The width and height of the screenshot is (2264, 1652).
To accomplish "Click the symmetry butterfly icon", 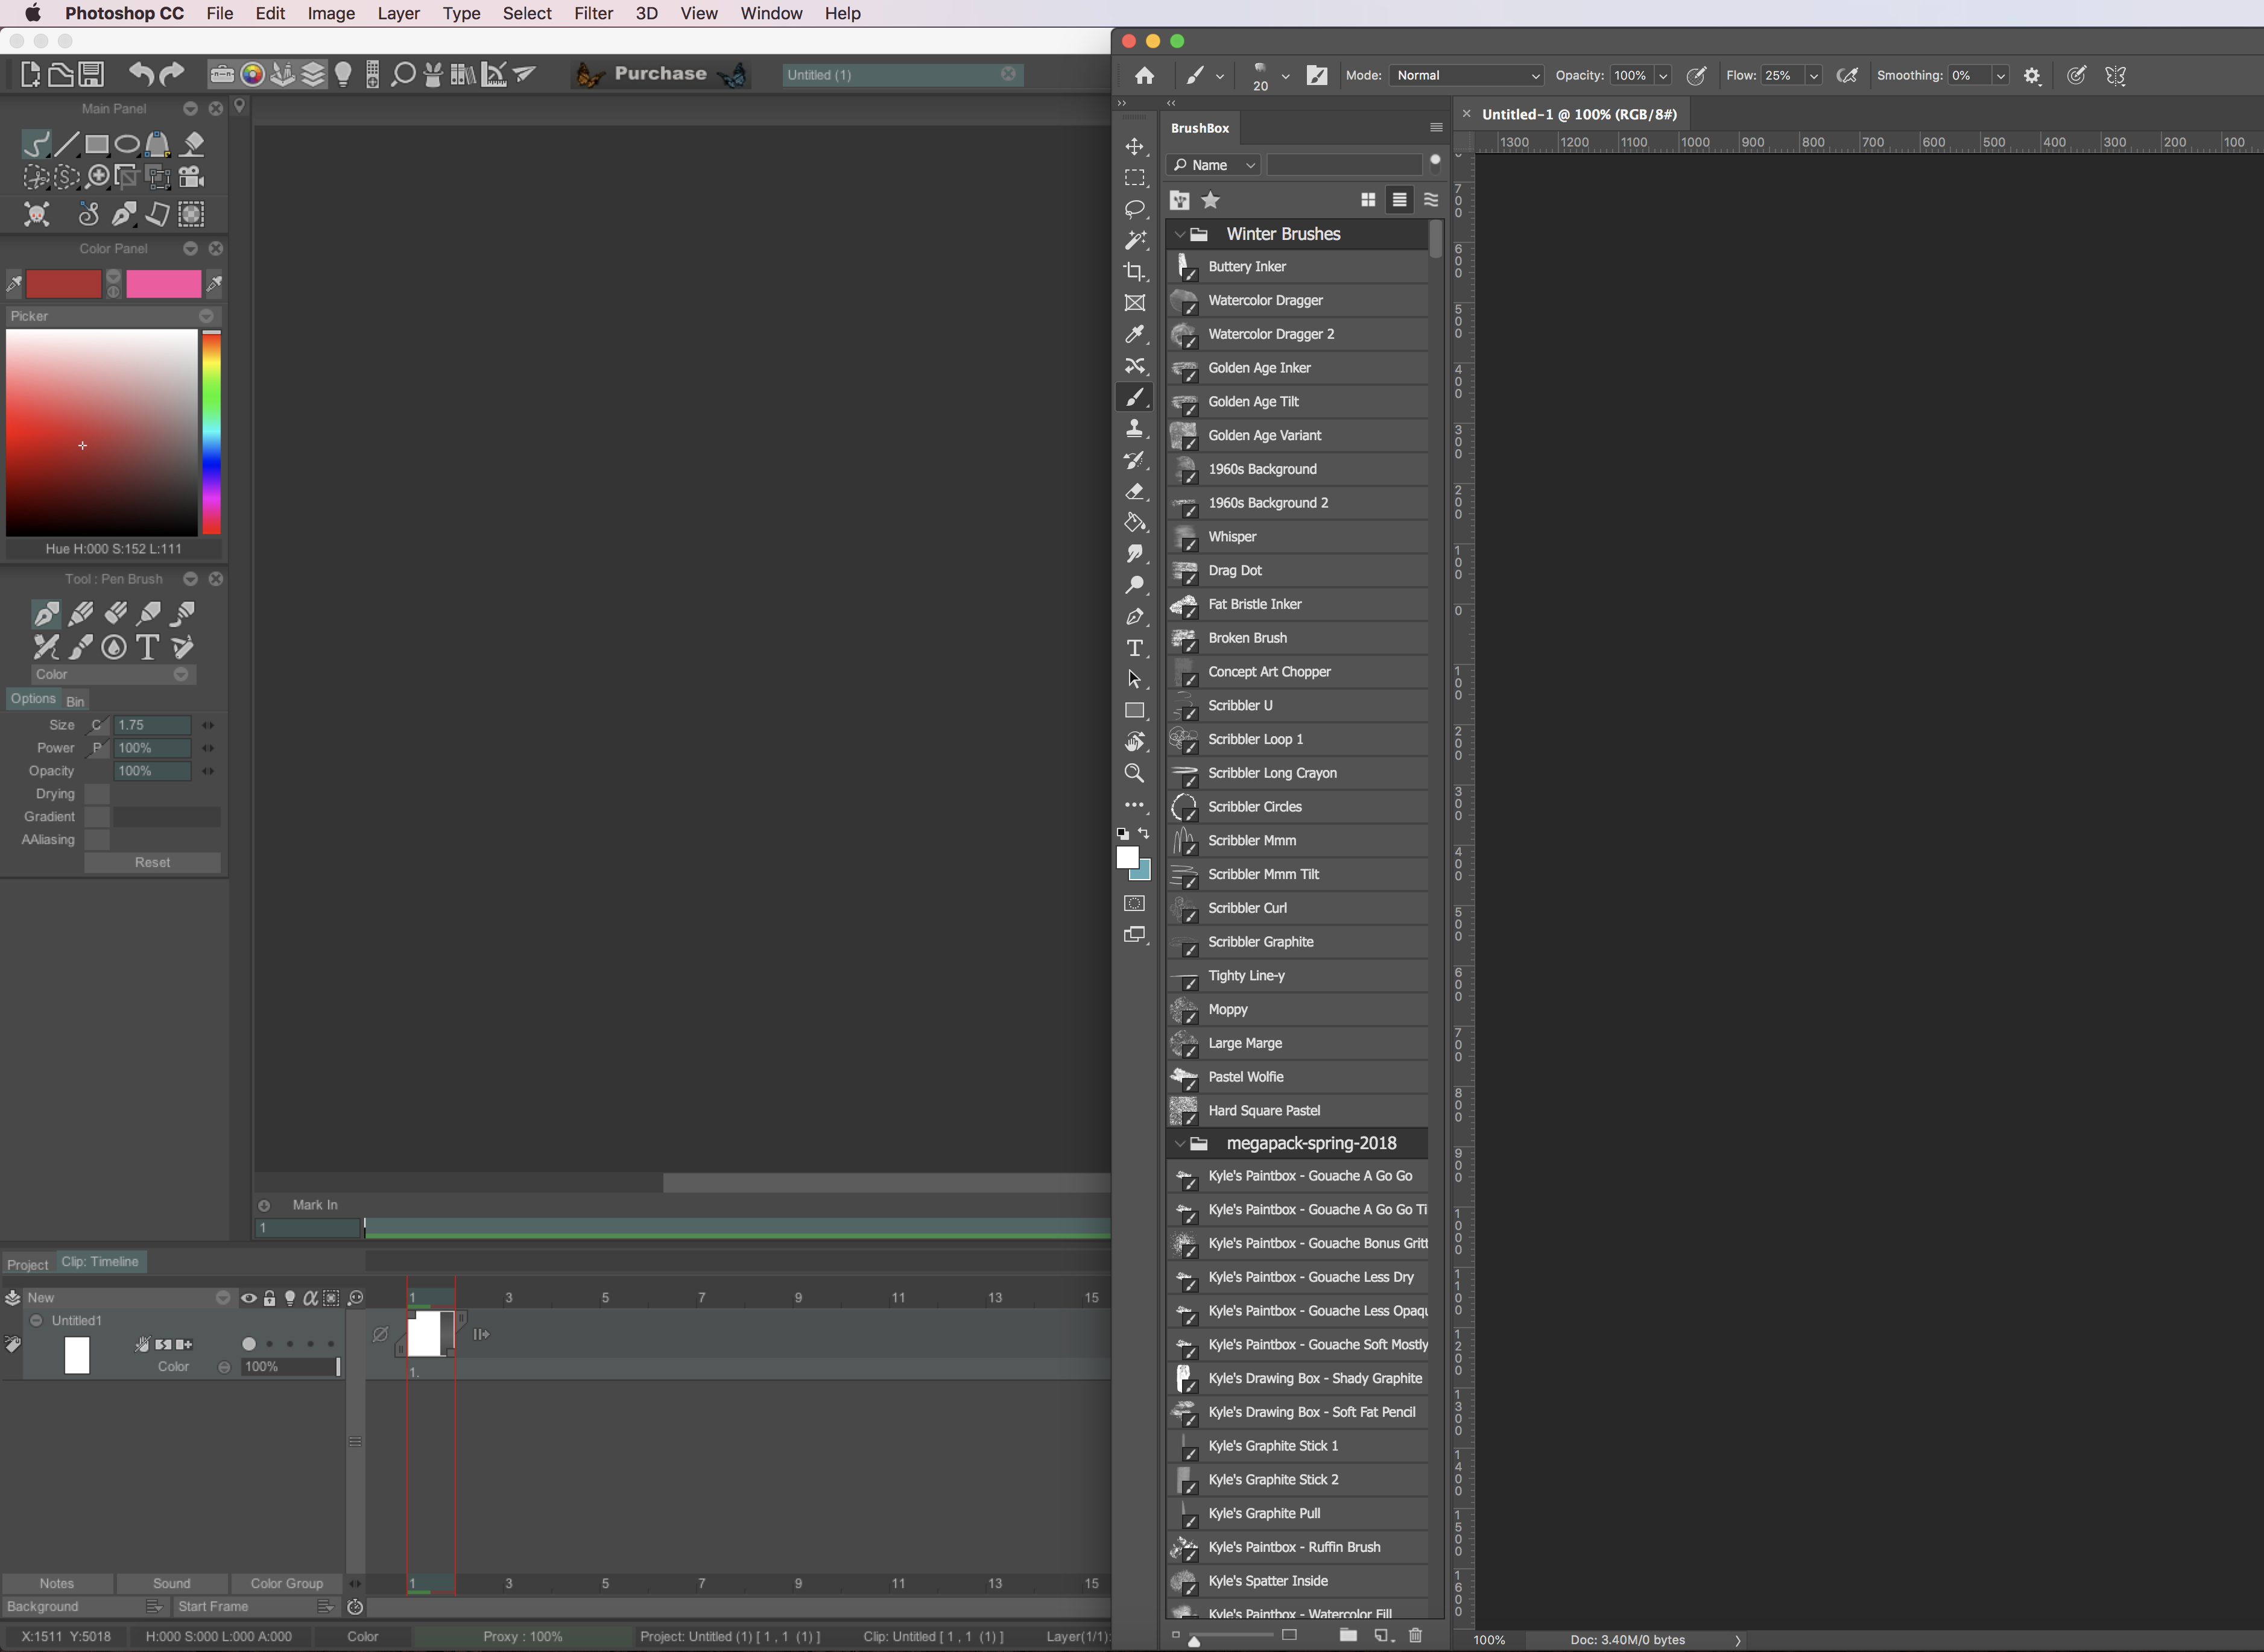I will pyautogui.click(x=2115, y=76).
